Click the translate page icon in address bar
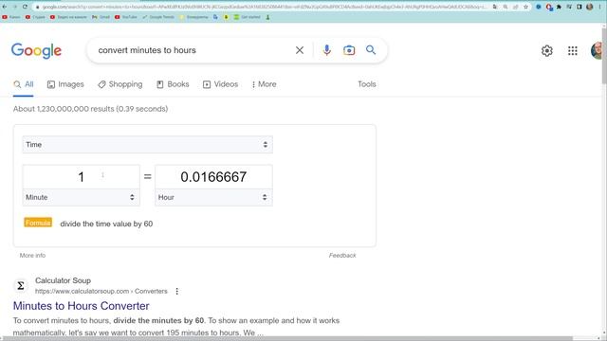This screenshot has width=607, height=341. 495,7
